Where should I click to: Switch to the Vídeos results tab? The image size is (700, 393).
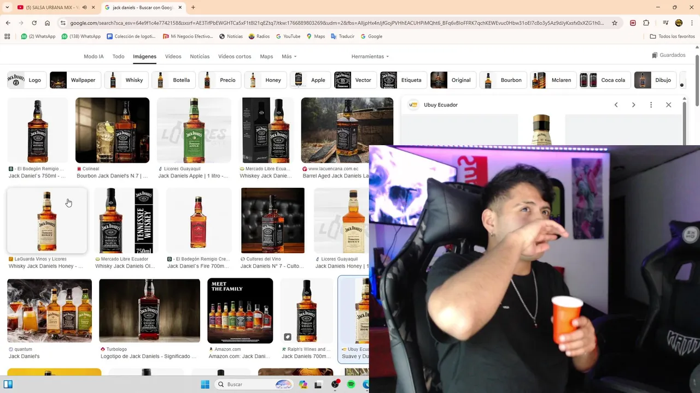173,56
